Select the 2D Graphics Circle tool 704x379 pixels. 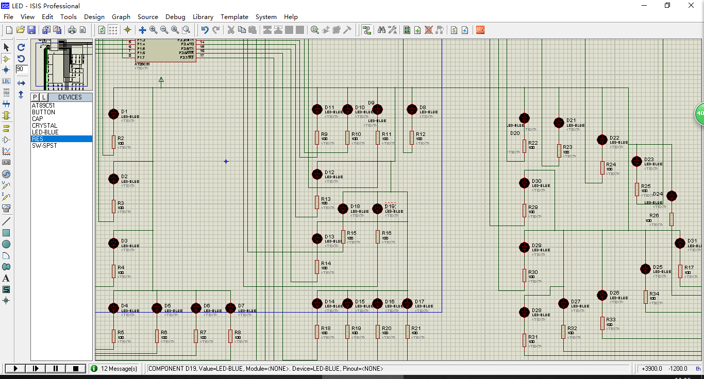coord(6,244)
